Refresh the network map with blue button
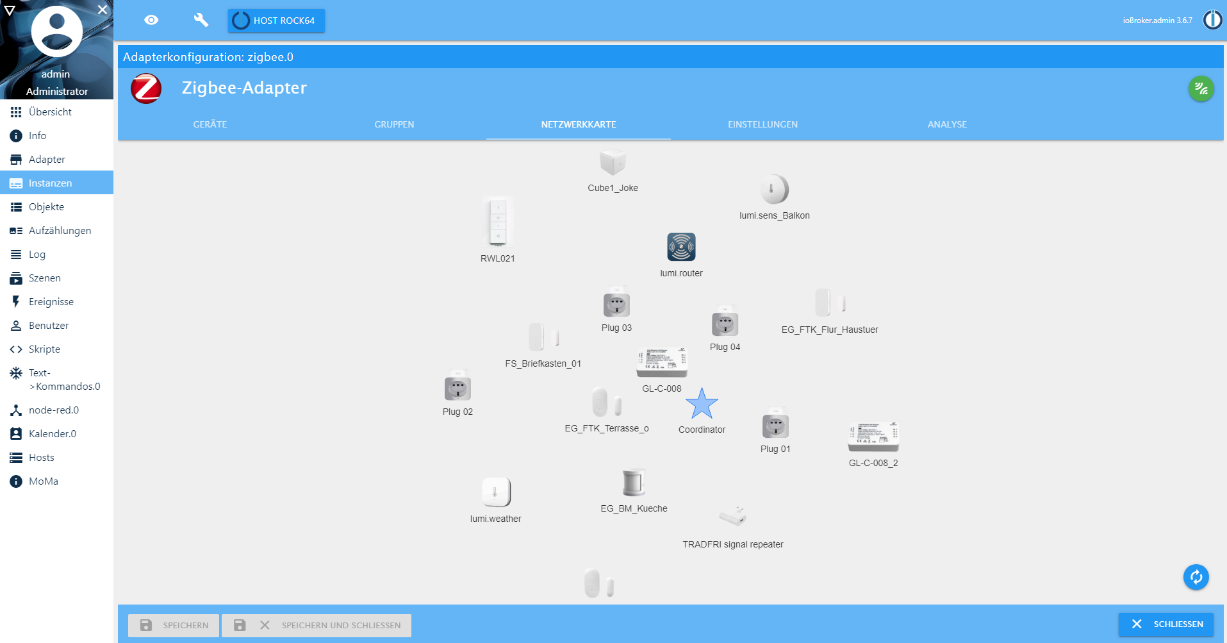This screenshot has width=1227, height=643. pyautogui.click(x=1196, y=577)
